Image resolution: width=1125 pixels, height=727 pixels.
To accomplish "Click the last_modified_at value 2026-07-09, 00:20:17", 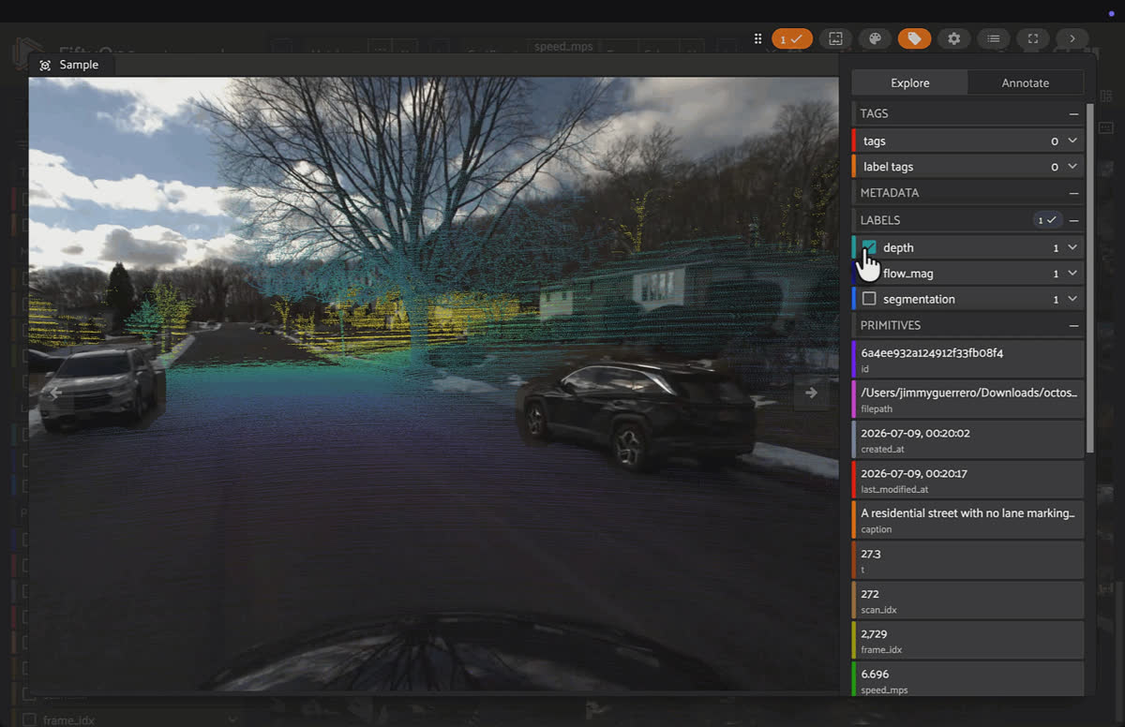I will 914,473.
